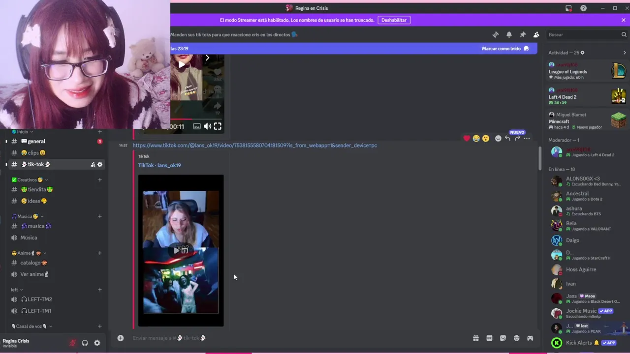Seek the upper video progress bar
The image size is (630, 354).
click(196, 119)
